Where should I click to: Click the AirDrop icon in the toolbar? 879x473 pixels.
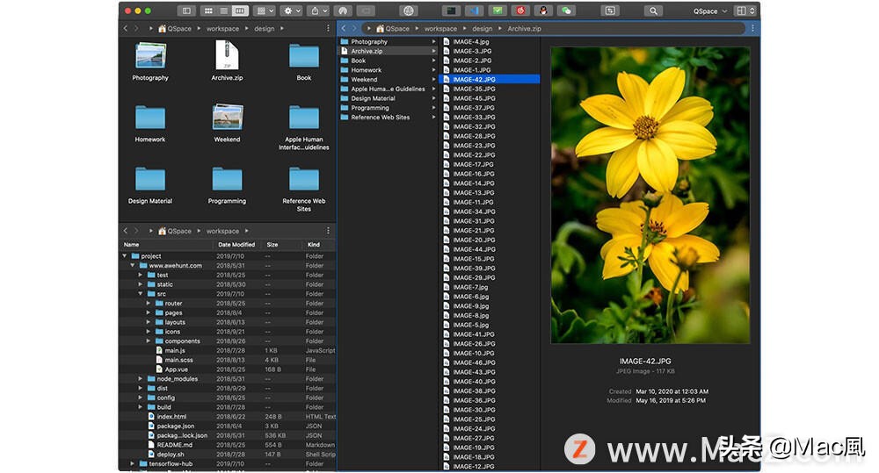click(x=344, y=11)
